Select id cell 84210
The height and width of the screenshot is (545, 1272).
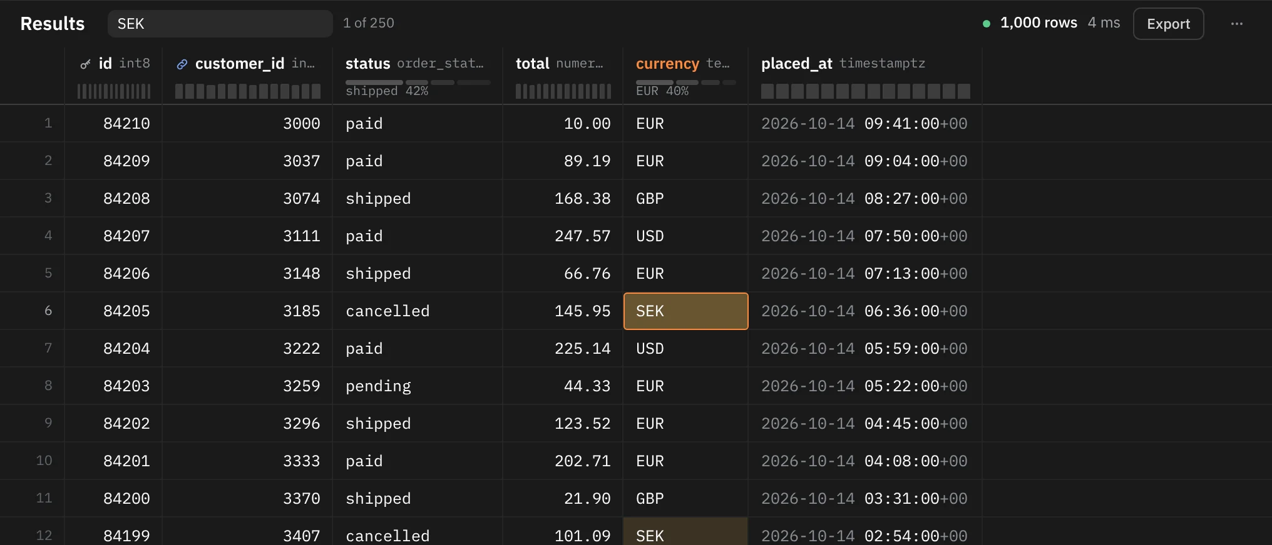(x=114, y=124)
